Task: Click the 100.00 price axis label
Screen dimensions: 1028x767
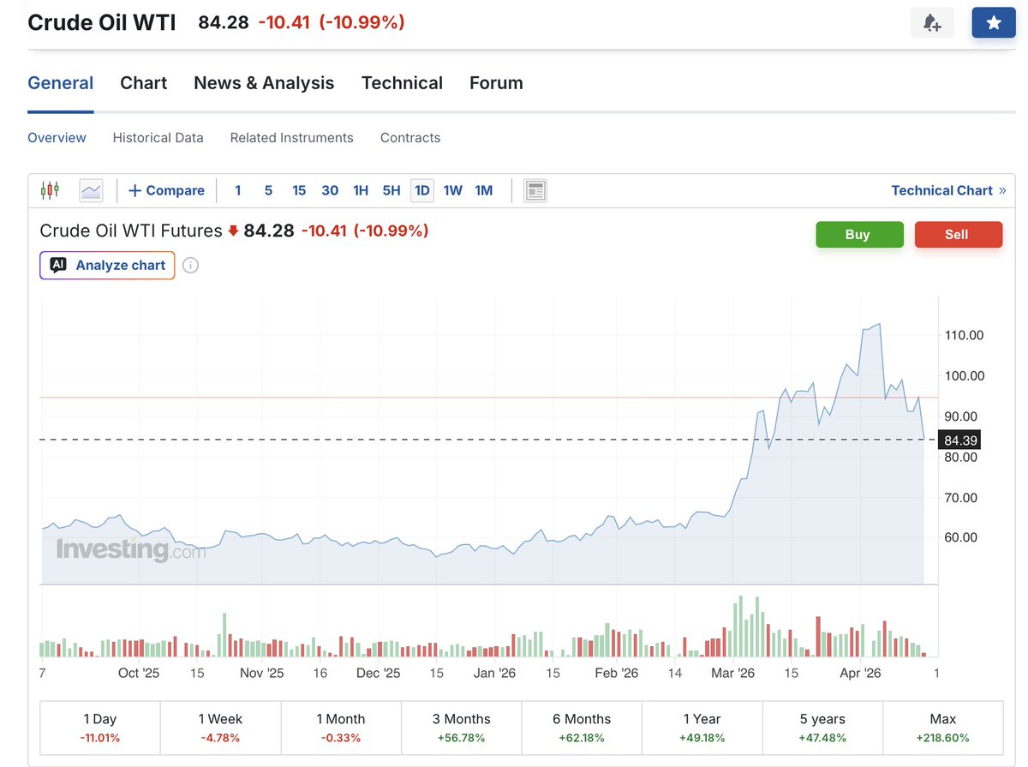Action: 964,375
